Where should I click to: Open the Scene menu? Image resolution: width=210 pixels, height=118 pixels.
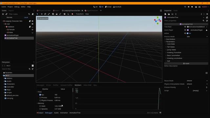pyautogui.click(x=4, y=7)
